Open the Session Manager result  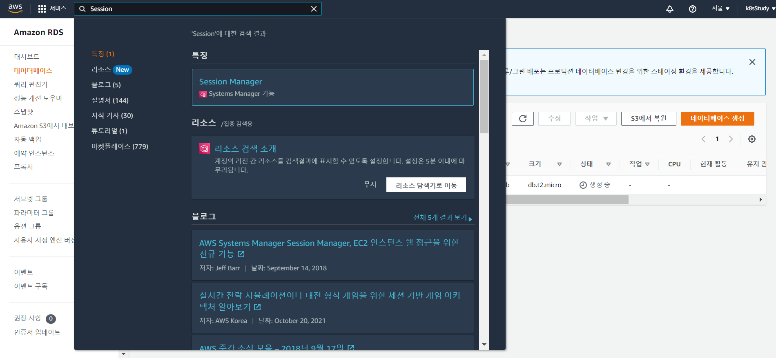click(231, 82)
